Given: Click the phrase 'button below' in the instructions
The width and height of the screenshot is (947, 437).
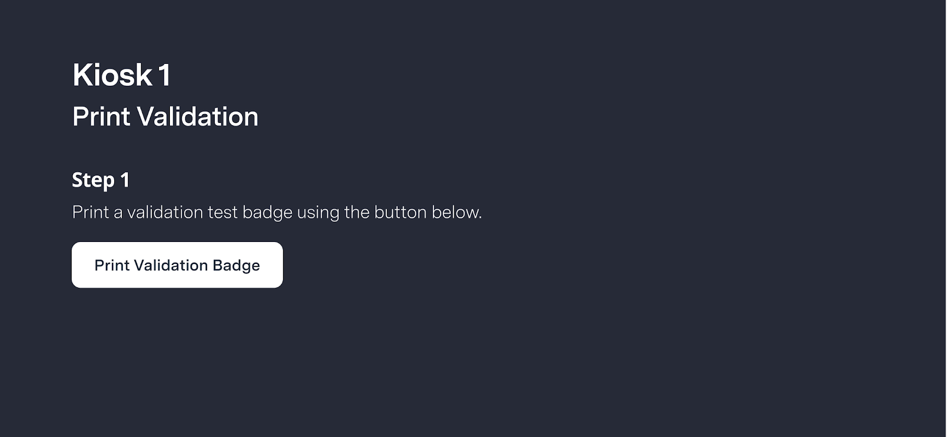Looking at the screenshot, I should [427, 212].
